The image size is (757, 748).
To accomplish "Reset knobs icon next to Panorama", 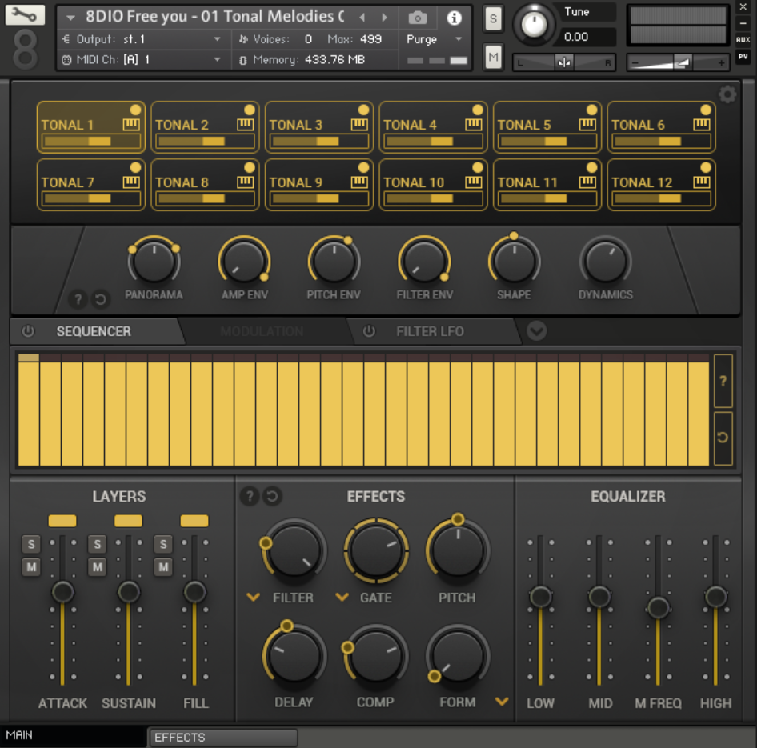I will [100, 300].
